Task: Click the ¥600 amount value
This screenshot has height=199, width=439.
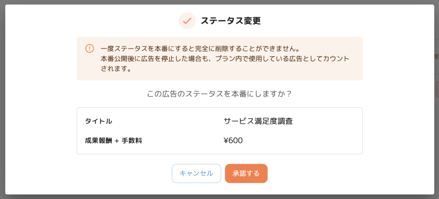Action: pos(233,141)
